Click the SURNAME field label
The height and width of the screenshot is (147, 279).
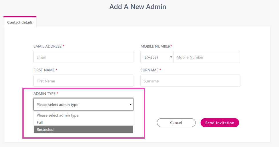(149, 70)
